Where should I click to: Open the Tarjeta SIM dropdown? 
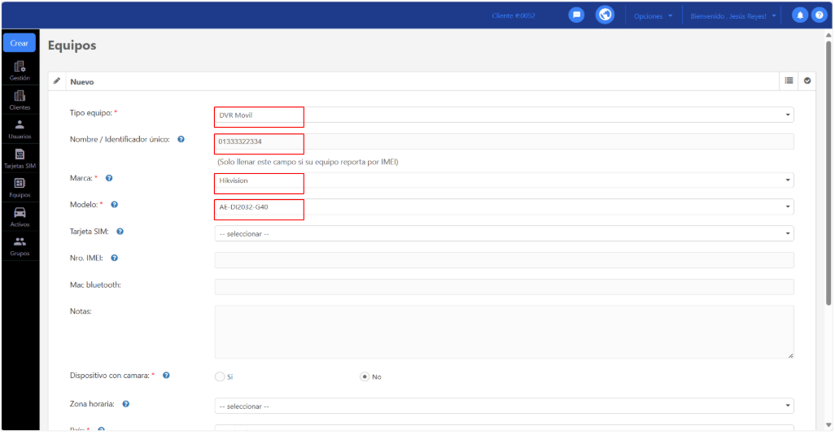pos(504,233)
